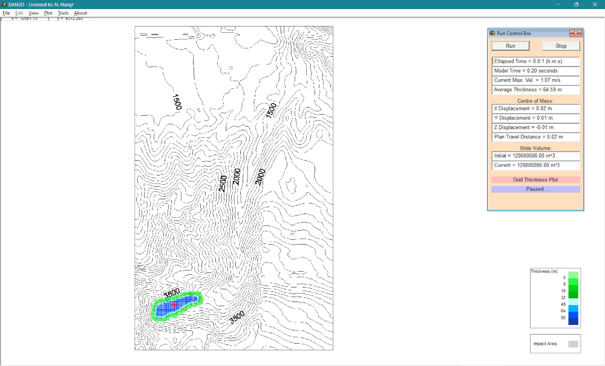
Task: Close the Run Control Box
Action: click(576, 33)
